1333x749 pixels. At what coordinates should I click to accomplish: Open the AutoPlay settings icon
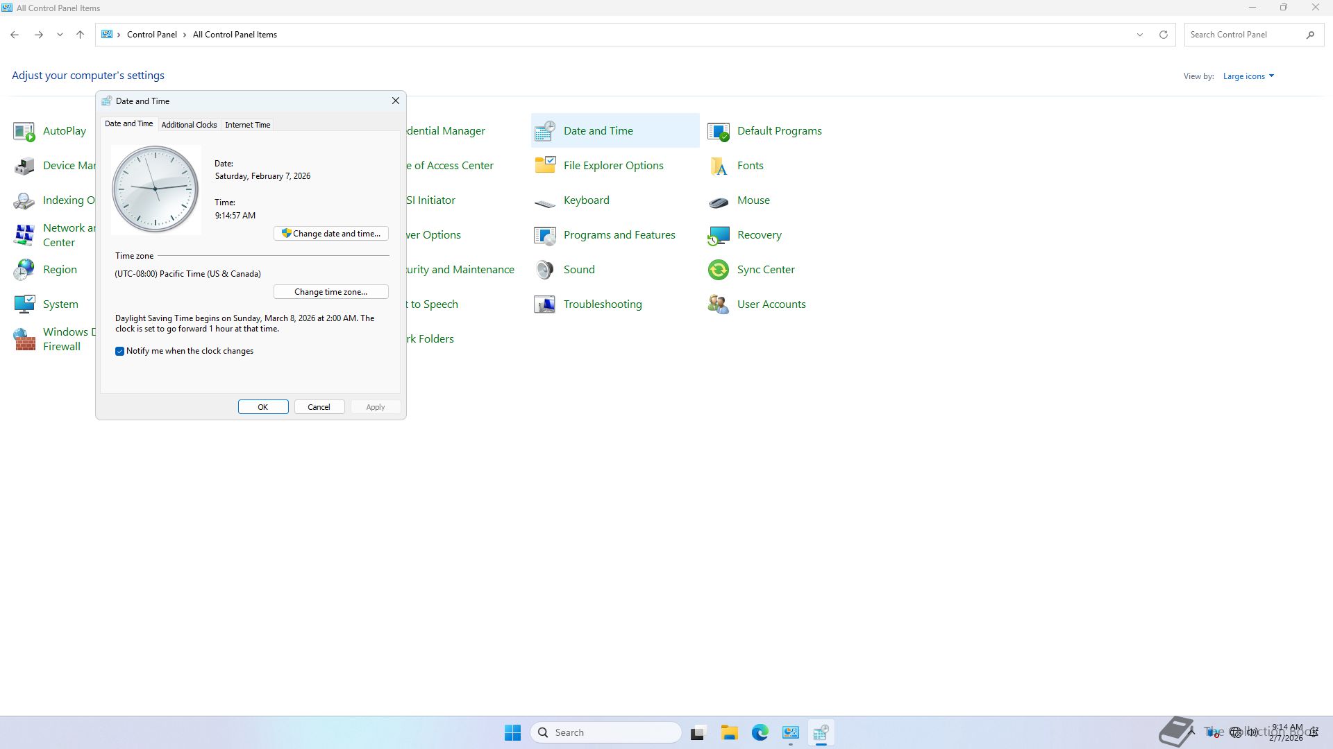click(x=24, y=131)
